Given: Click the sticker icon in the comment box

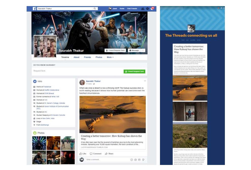Looking at the screenshot, I should coord(143,160).
